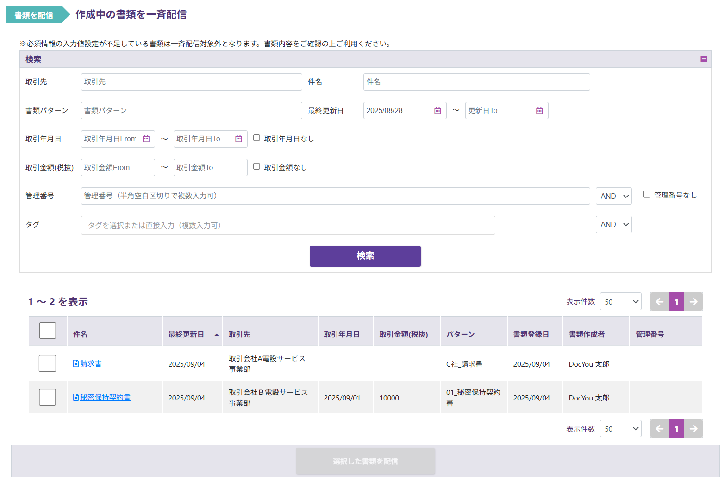Click the 取引金額To input
Viewport: 725px width, 483px height.
click(211, 167)
